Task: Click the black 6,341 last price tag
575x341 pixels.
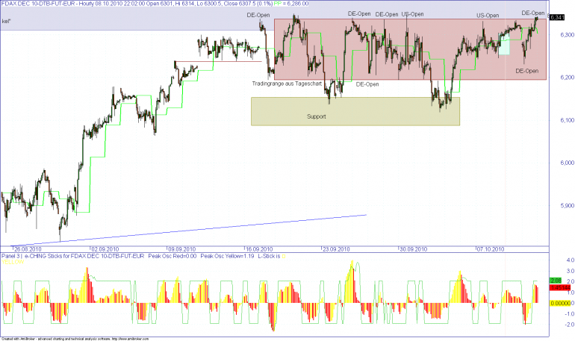Action: click(x=557, y=17)
